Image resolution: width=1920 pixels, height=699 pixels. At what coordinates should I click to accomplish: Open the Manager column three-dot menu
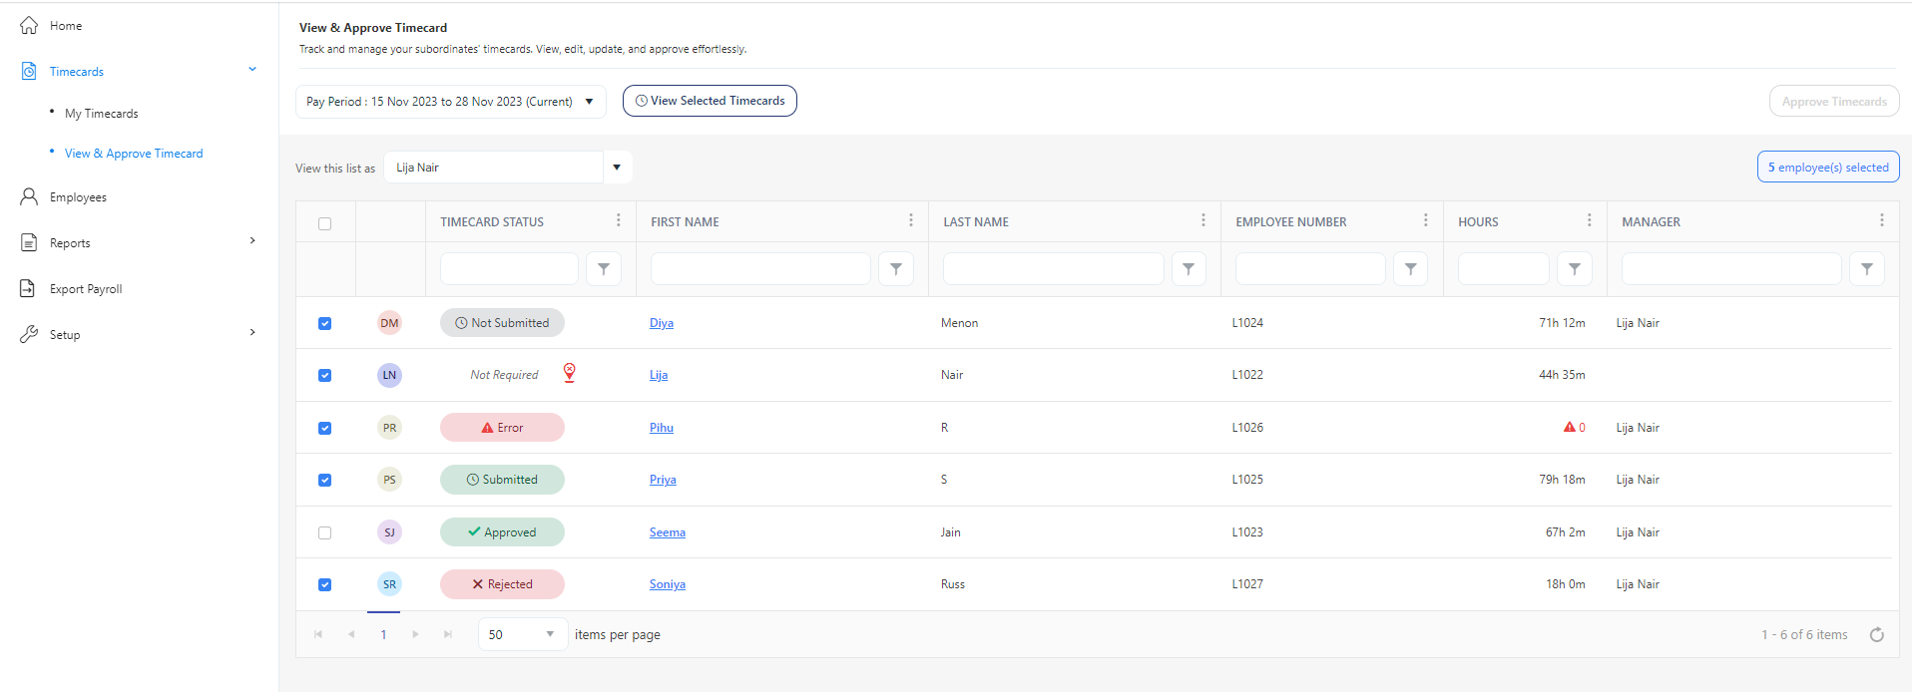[x=1881, y=220]
